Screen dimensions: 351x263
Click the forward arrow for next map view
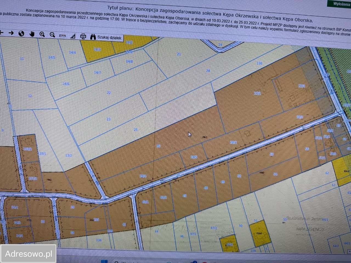click(11, 33)
